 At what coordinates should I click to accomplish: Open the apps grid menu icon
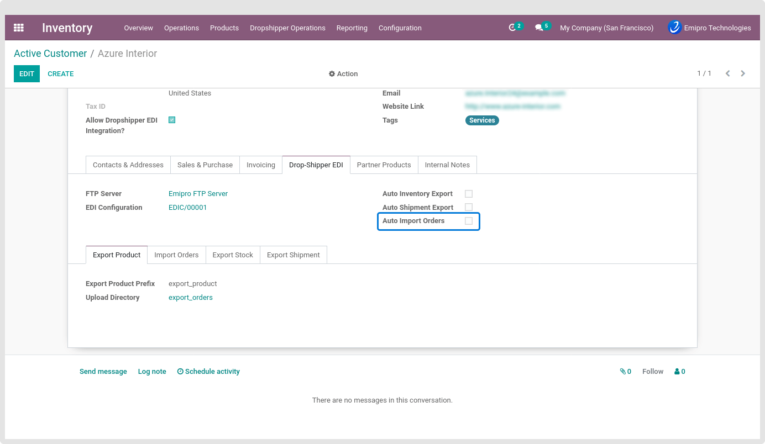click(19, 28)
